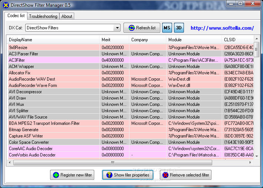Sort by the CLSID column header
Viewport: 263px width, 188px height.
[x=237, y=40]
